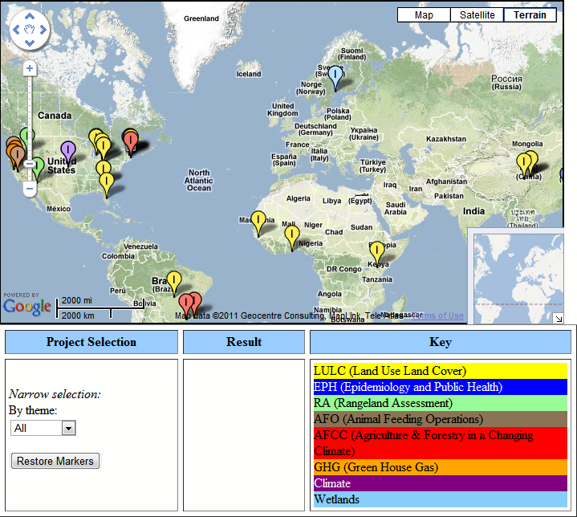Screen dimensions: 577x517
Task: Pan the map left with the arrow
Action: [x=16, y=30]
